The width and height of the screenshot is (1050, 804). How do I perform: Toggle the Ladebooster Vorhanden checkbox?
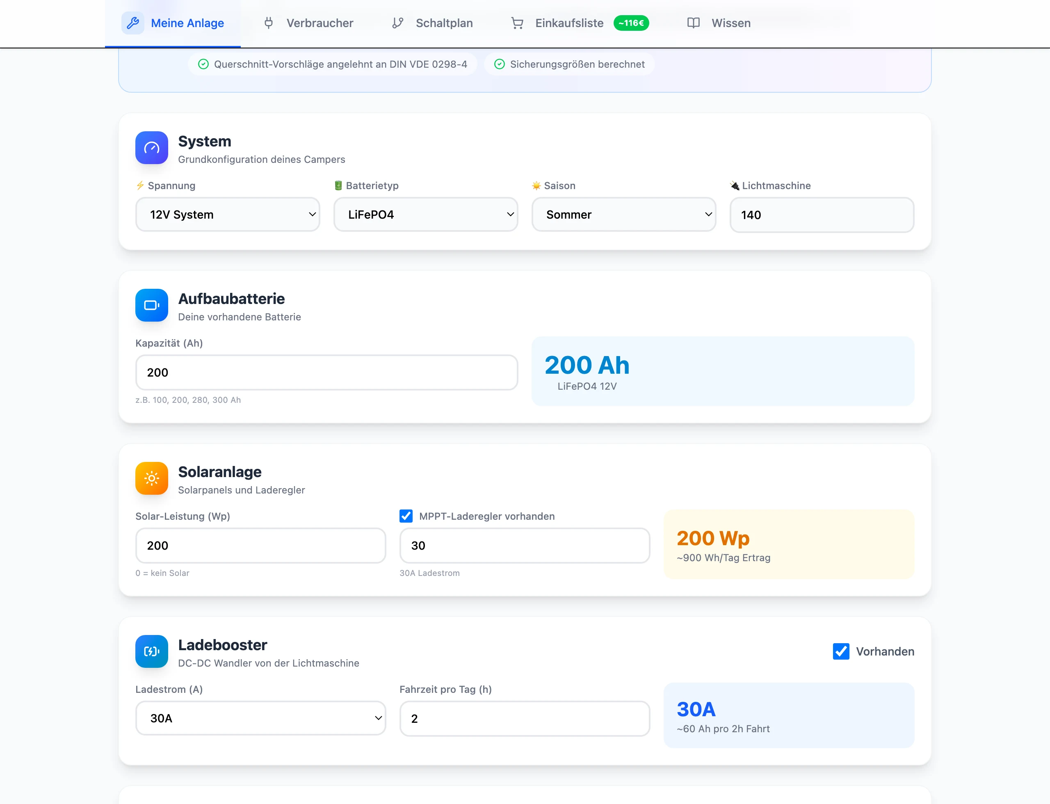pyautogui.click(x=841, y=651)
